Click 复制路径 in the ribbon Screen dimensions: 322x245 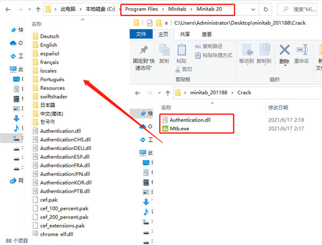[209, 47]
